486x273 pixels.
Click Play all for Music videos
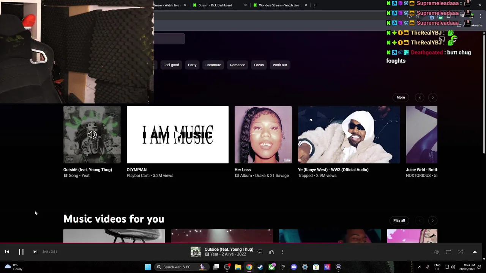point(399,221)
